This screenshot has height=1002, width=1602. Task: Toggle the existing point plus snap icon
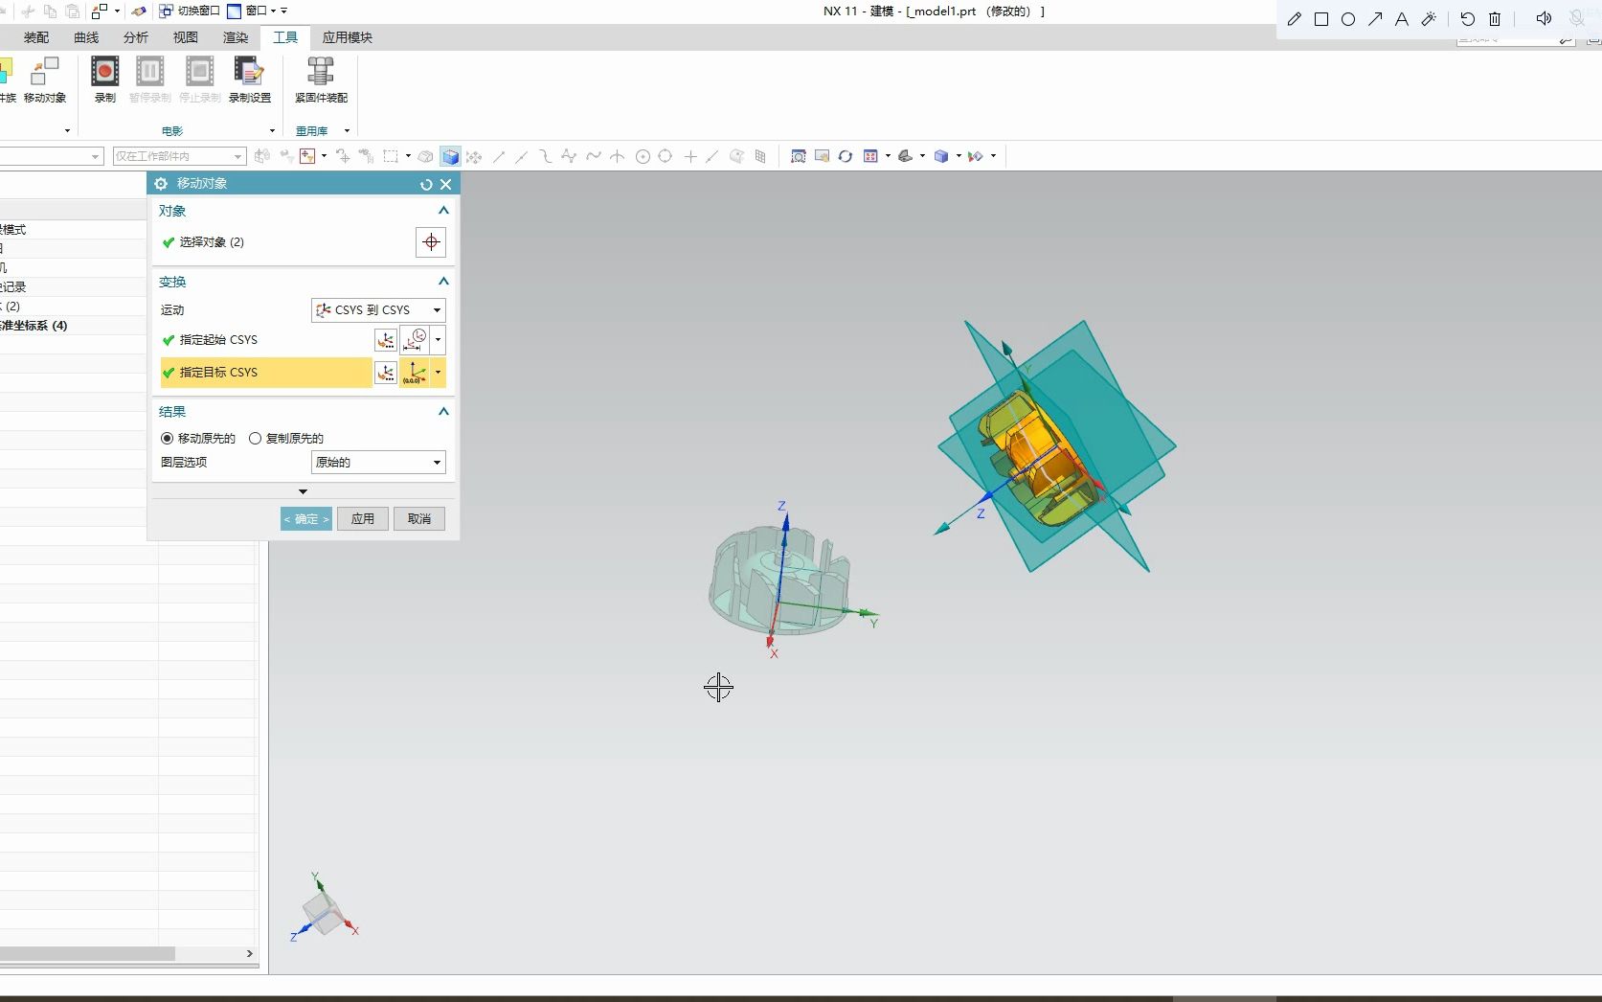pos(690,156)
